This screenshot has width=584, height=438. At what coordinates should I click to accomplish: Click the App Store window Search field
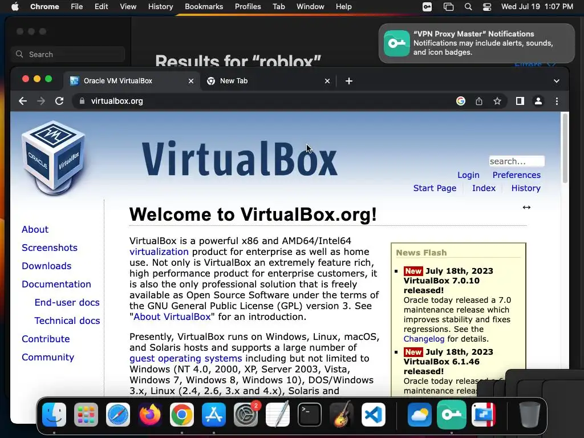pos(68,54)
